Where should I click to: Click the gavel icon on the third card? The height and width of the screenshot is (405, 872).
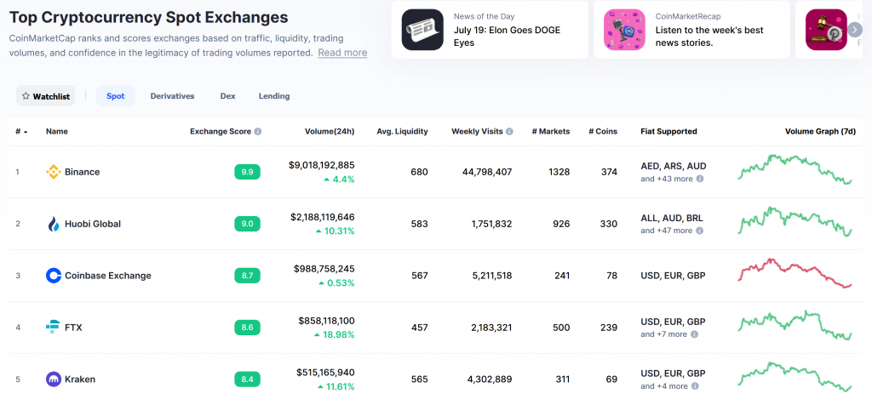coord(826,30)
